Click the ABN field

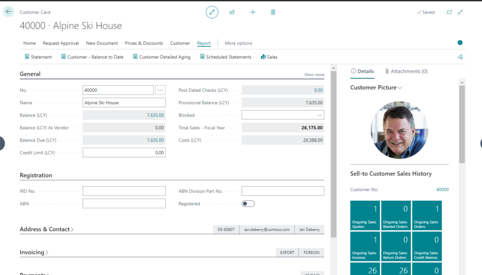(124, 204)
